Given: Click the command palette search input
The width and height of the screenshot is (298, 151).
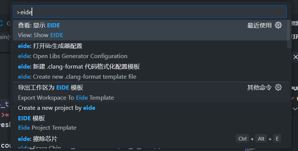Looking at the screenshot, I should tap(150, 12).
